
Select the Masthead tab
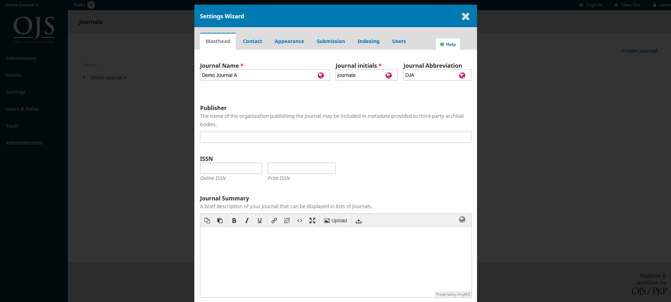point(218,41)
